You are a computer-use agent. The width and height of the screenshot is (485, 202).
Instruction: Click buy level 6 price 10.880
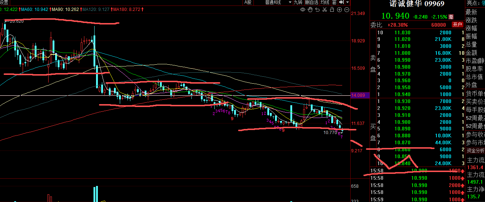(x=402, y=136)
